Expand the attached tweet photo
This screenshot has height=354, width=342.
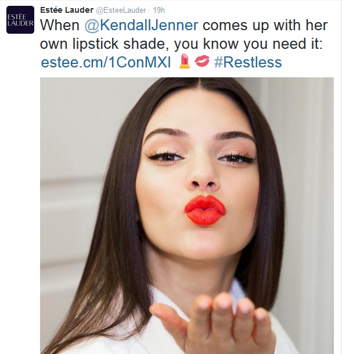tap(187, 216)
